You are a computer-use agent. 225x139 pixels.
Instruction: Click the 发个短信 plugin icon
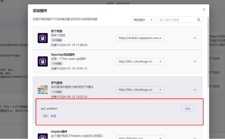pyautogui.click(x=43, y=38)
